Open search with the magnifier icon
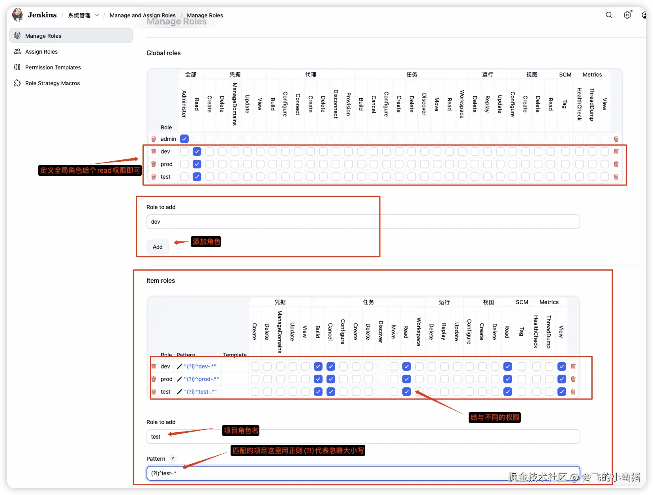This screenshot has width=653, height=495. [x=609, y=15]
